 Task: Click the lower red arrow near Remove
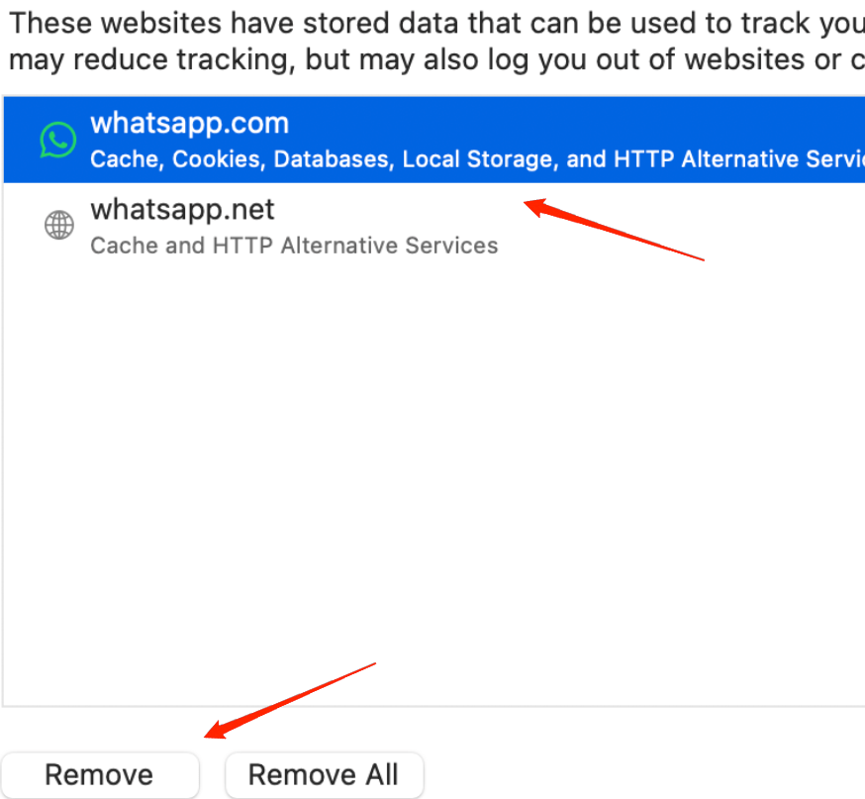[x=291, y=699]
